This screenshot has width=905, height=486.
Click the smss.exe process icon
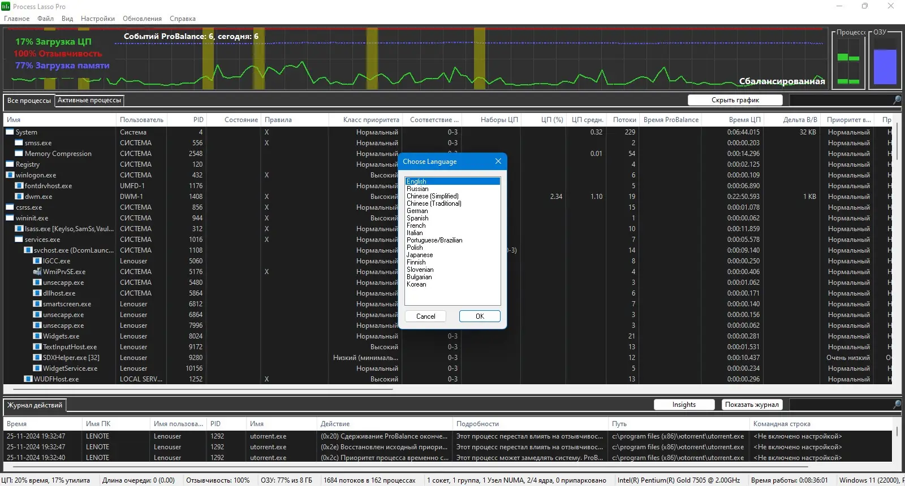19,143
